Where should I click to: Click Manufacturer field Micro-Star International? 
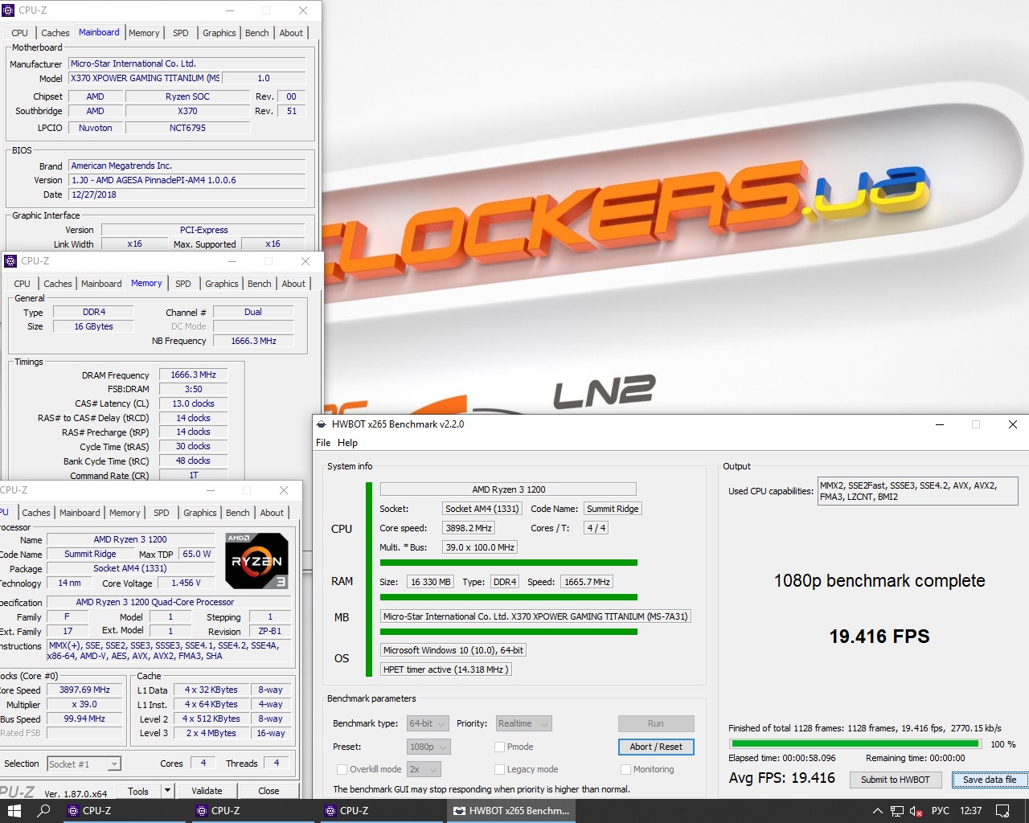pos(187,63)
